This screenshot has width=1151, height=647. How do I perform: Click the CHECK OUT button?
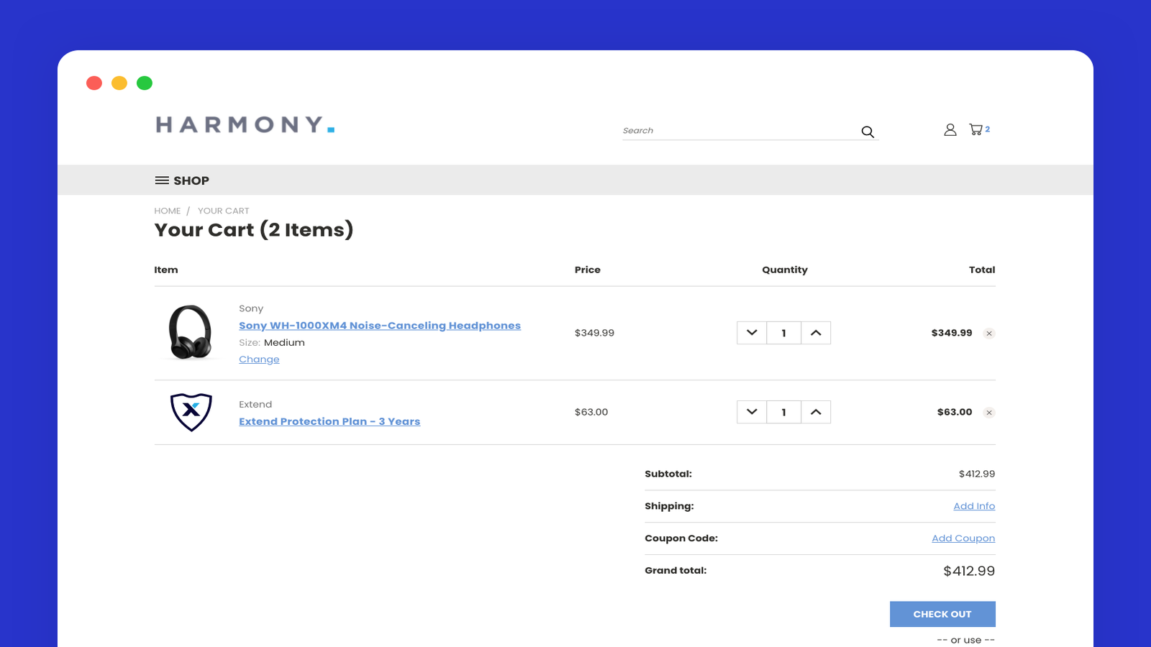[x=942, y=614]
